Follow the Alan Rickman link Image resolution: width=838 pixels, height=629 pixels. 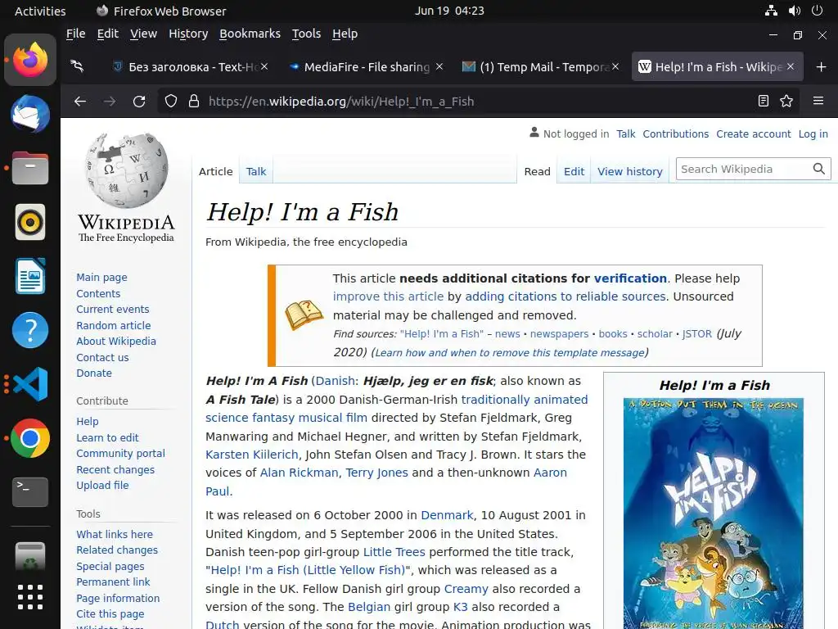click(299, 473)
